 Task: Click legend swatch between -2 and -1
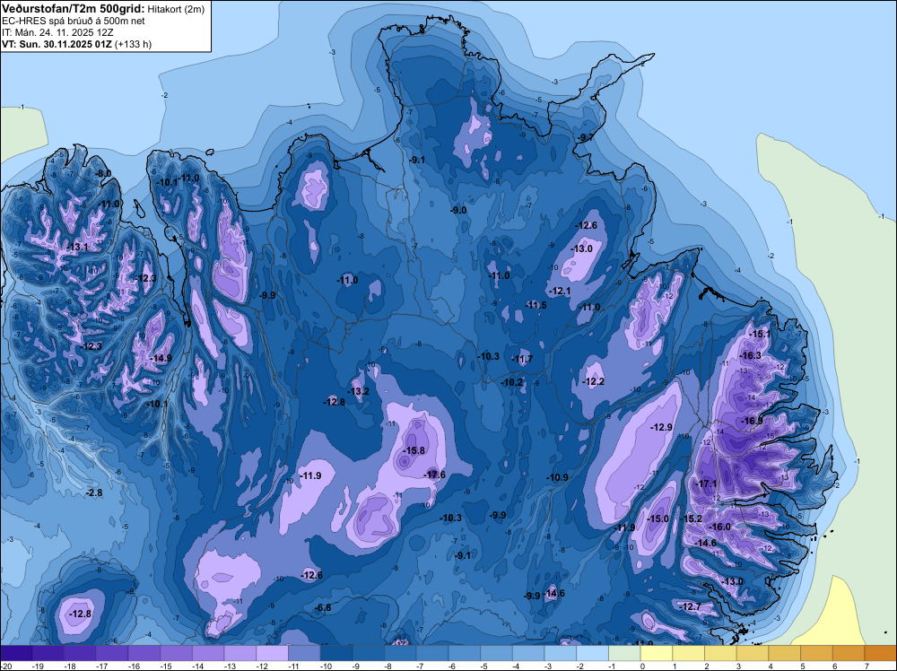[x=593, y=653]
